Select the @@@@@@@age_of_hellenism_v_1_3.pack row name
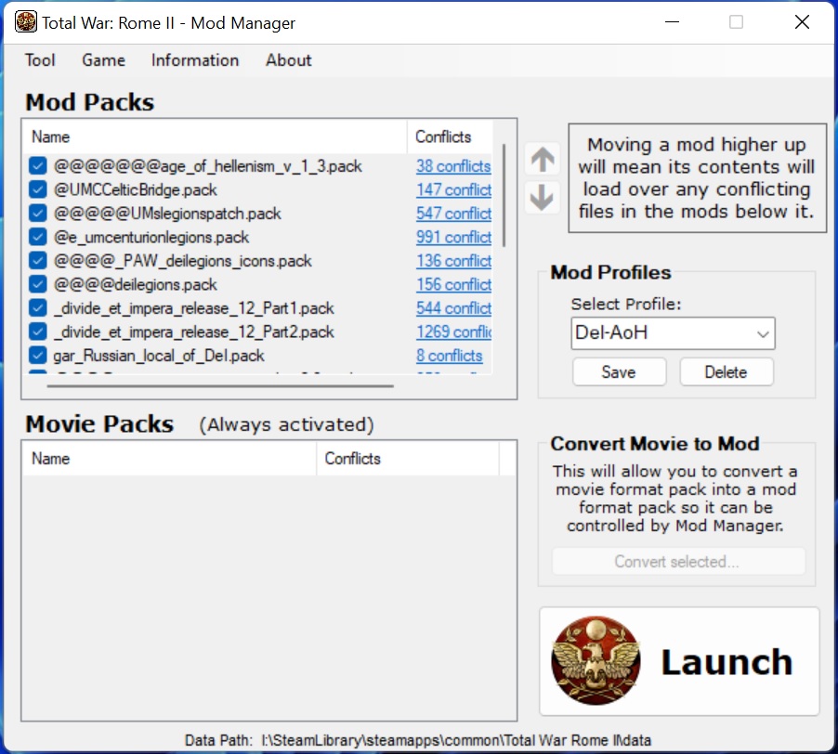Image resolution: width=838 pixels, height=754 pixels. [208, 166]
